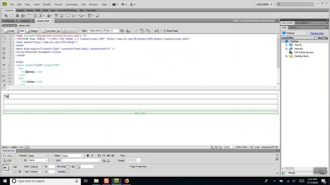Click the Split Cell icon in Properties
This screenshot has width=330, height=185.
20,172
